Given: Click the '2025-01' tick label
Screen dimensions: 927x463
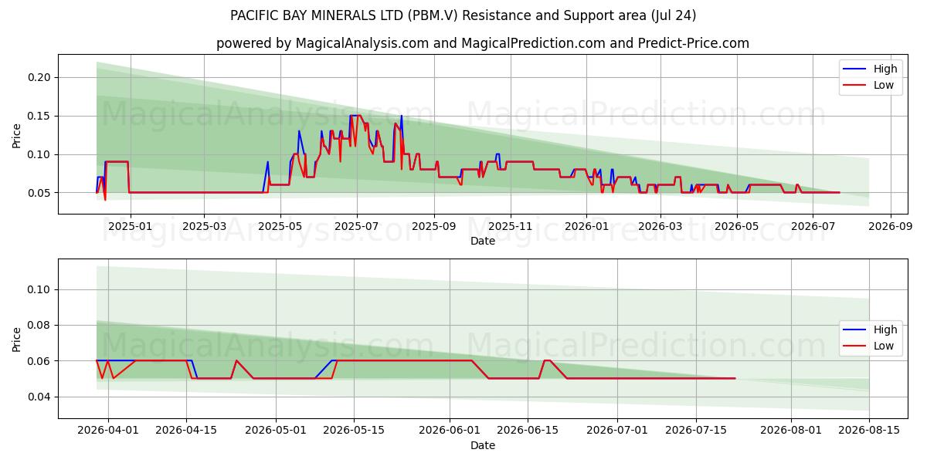Looking at the screenshot, I should (131, 226).
